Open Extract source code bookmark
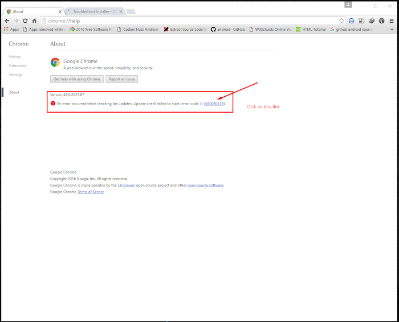399x322 pixels. coord(185,30)
